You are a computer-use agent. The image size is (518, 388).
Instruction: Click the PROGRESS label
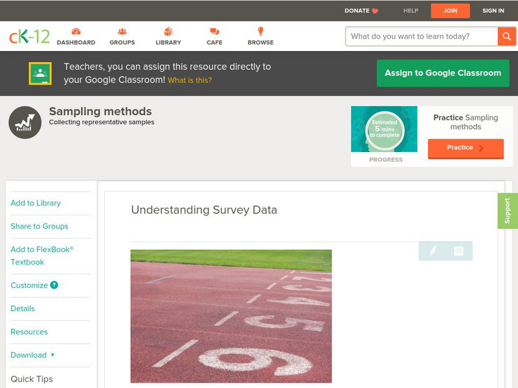click(x=386, y=160)
